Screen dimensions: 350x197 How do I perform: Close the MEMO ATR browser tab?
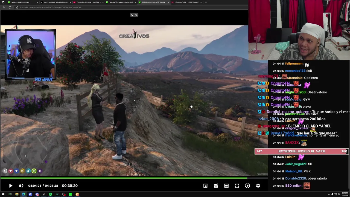pyautogui.click(x=201, y=2)
